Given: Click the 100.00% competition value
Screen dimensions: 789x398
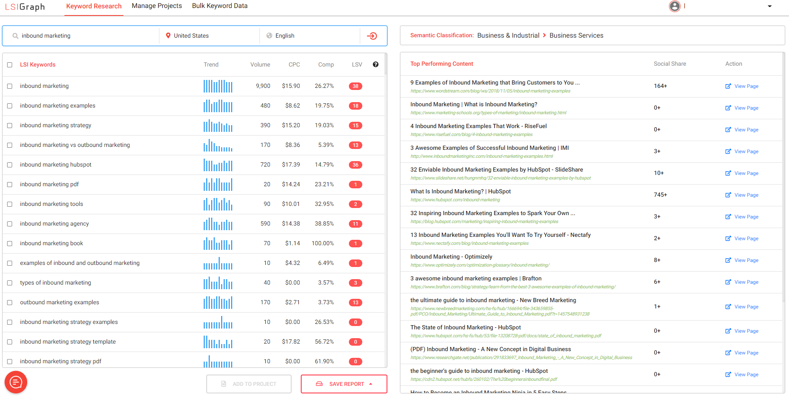Looking at the screenshot, I should (323, 243).
